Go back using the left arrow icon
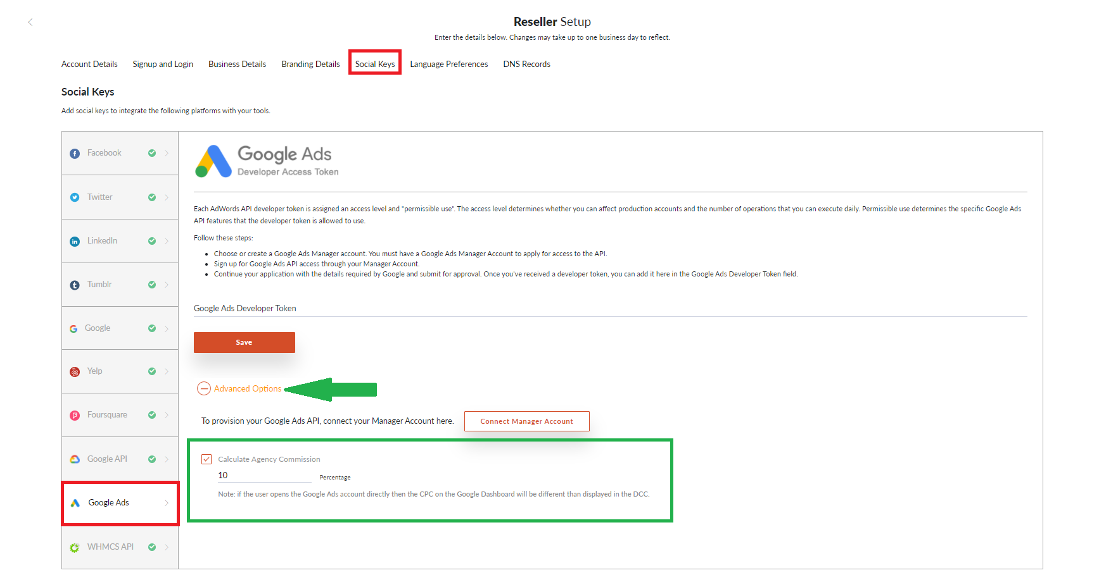Image resolution: width=1099 pixels, height=575 pixels. (30, 22)
